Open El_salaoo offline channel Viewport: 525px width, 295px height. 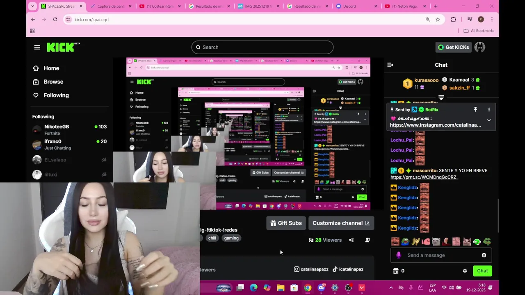[x=69, y=160]
